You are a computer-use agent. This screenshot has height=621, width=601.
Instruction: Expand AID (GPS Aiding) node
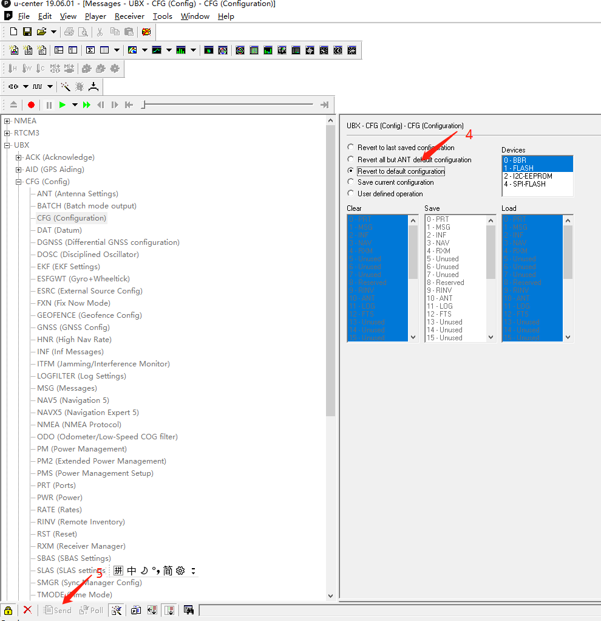[18, 170]
